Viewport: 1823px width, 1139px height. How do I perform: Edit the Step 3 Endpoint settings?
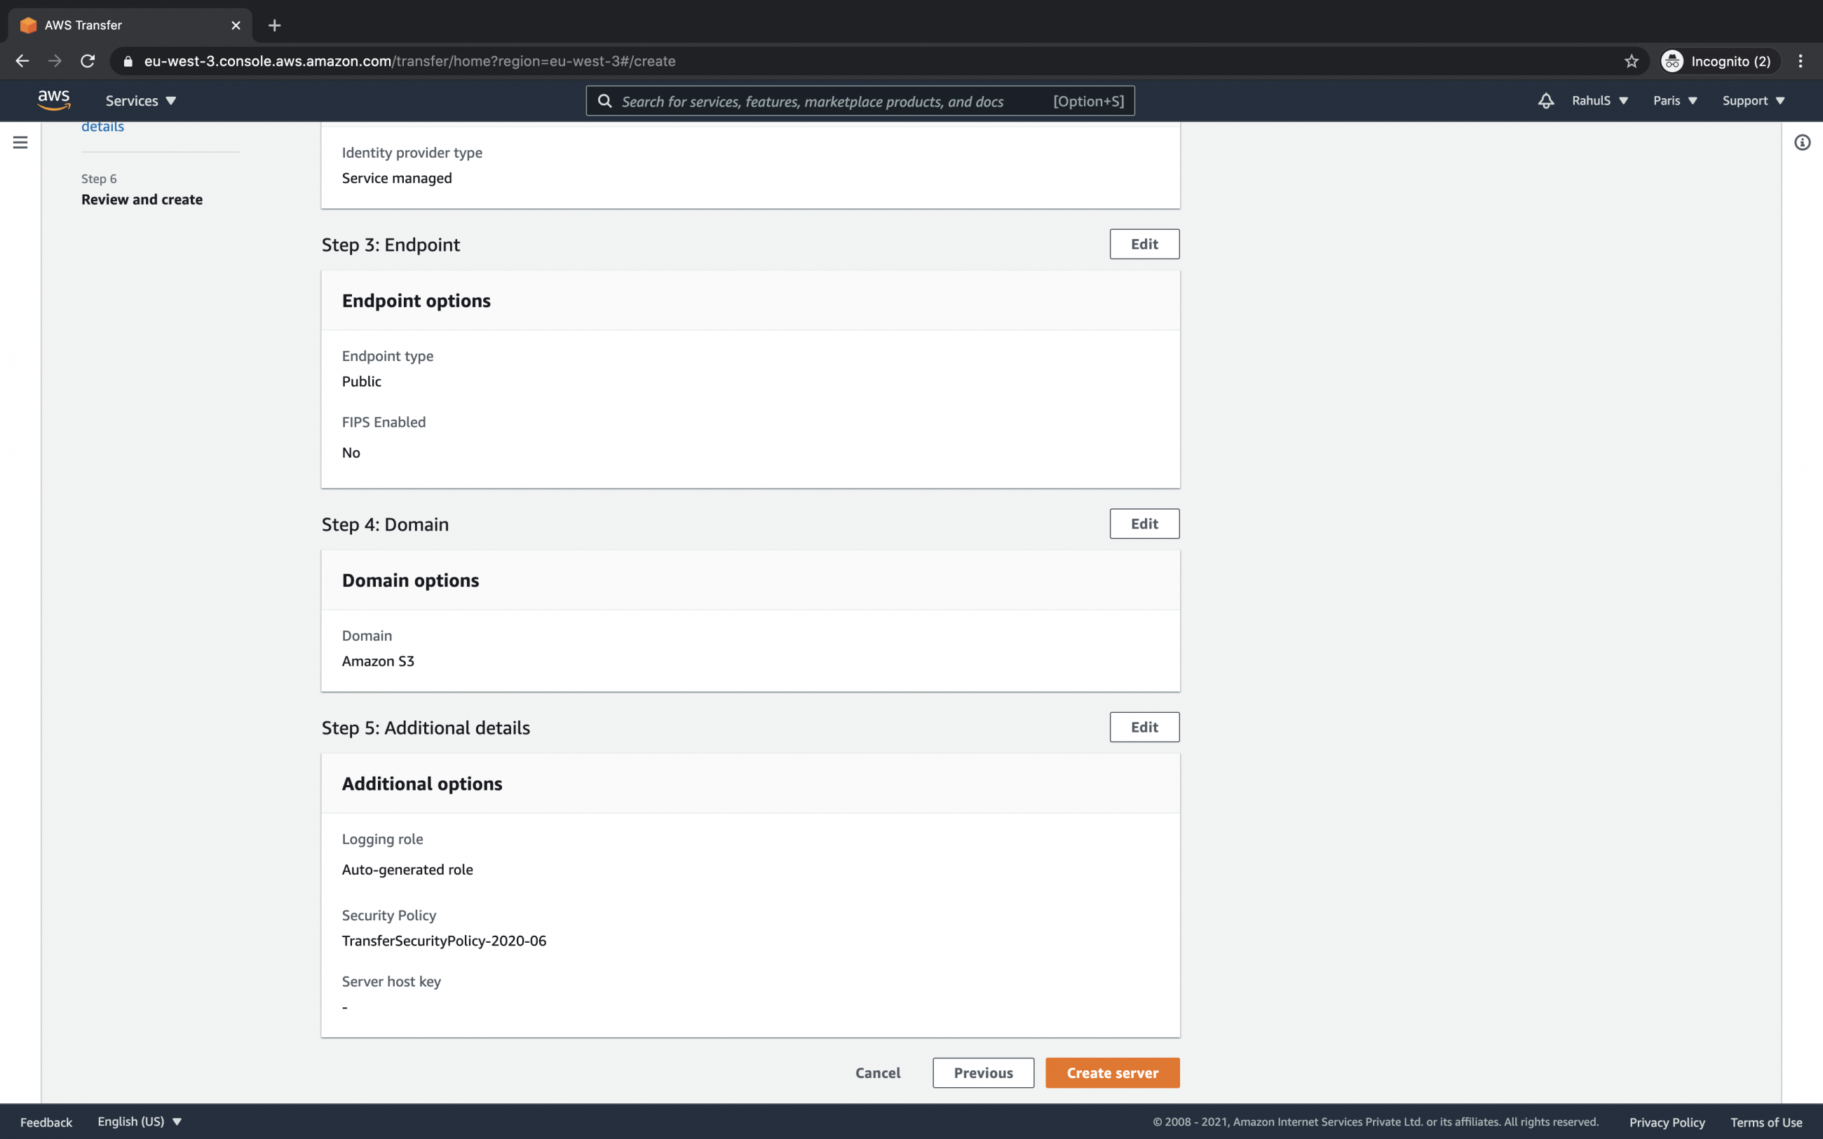(1144, 243)
